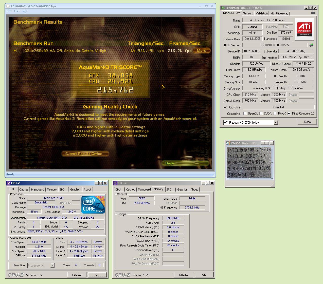This screenshot has height=284, width=323.
Task: Select the Graphics Card tab in GPU-Z
Action: pos(231,13)
